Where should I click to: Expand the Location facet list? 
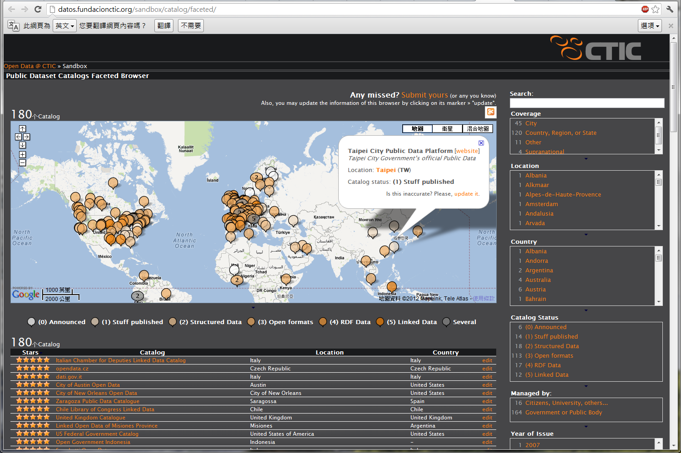click(586, 235)
